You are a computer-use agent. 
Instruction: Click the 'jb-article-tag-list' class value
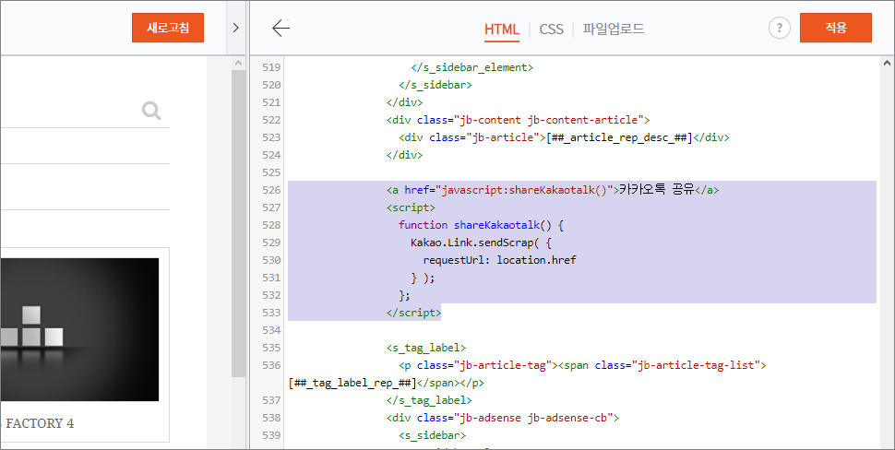697,365
